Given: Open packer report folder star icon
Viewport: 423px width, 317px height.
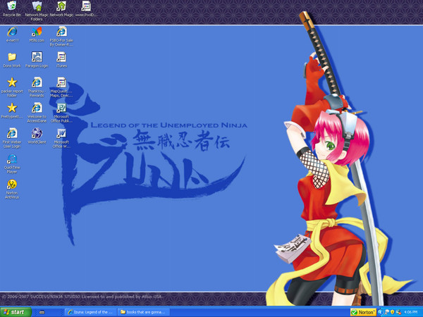Looking at the screenshot, I should tap(12, 87).
